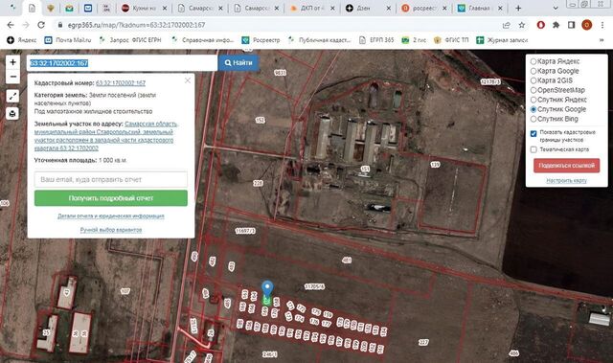613x363 pixels.
Task: Click parcel label 228 on map
Action: 258,183
